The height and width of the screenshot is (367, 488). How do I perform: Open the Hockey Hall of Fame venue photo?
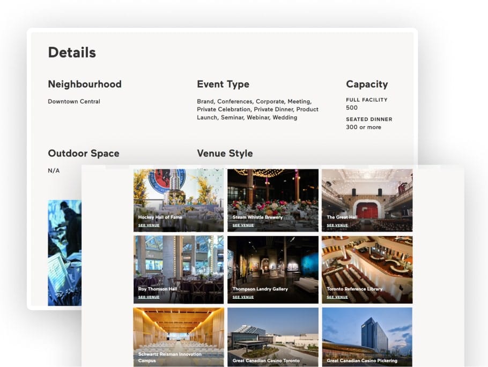[x=179, y=200]
